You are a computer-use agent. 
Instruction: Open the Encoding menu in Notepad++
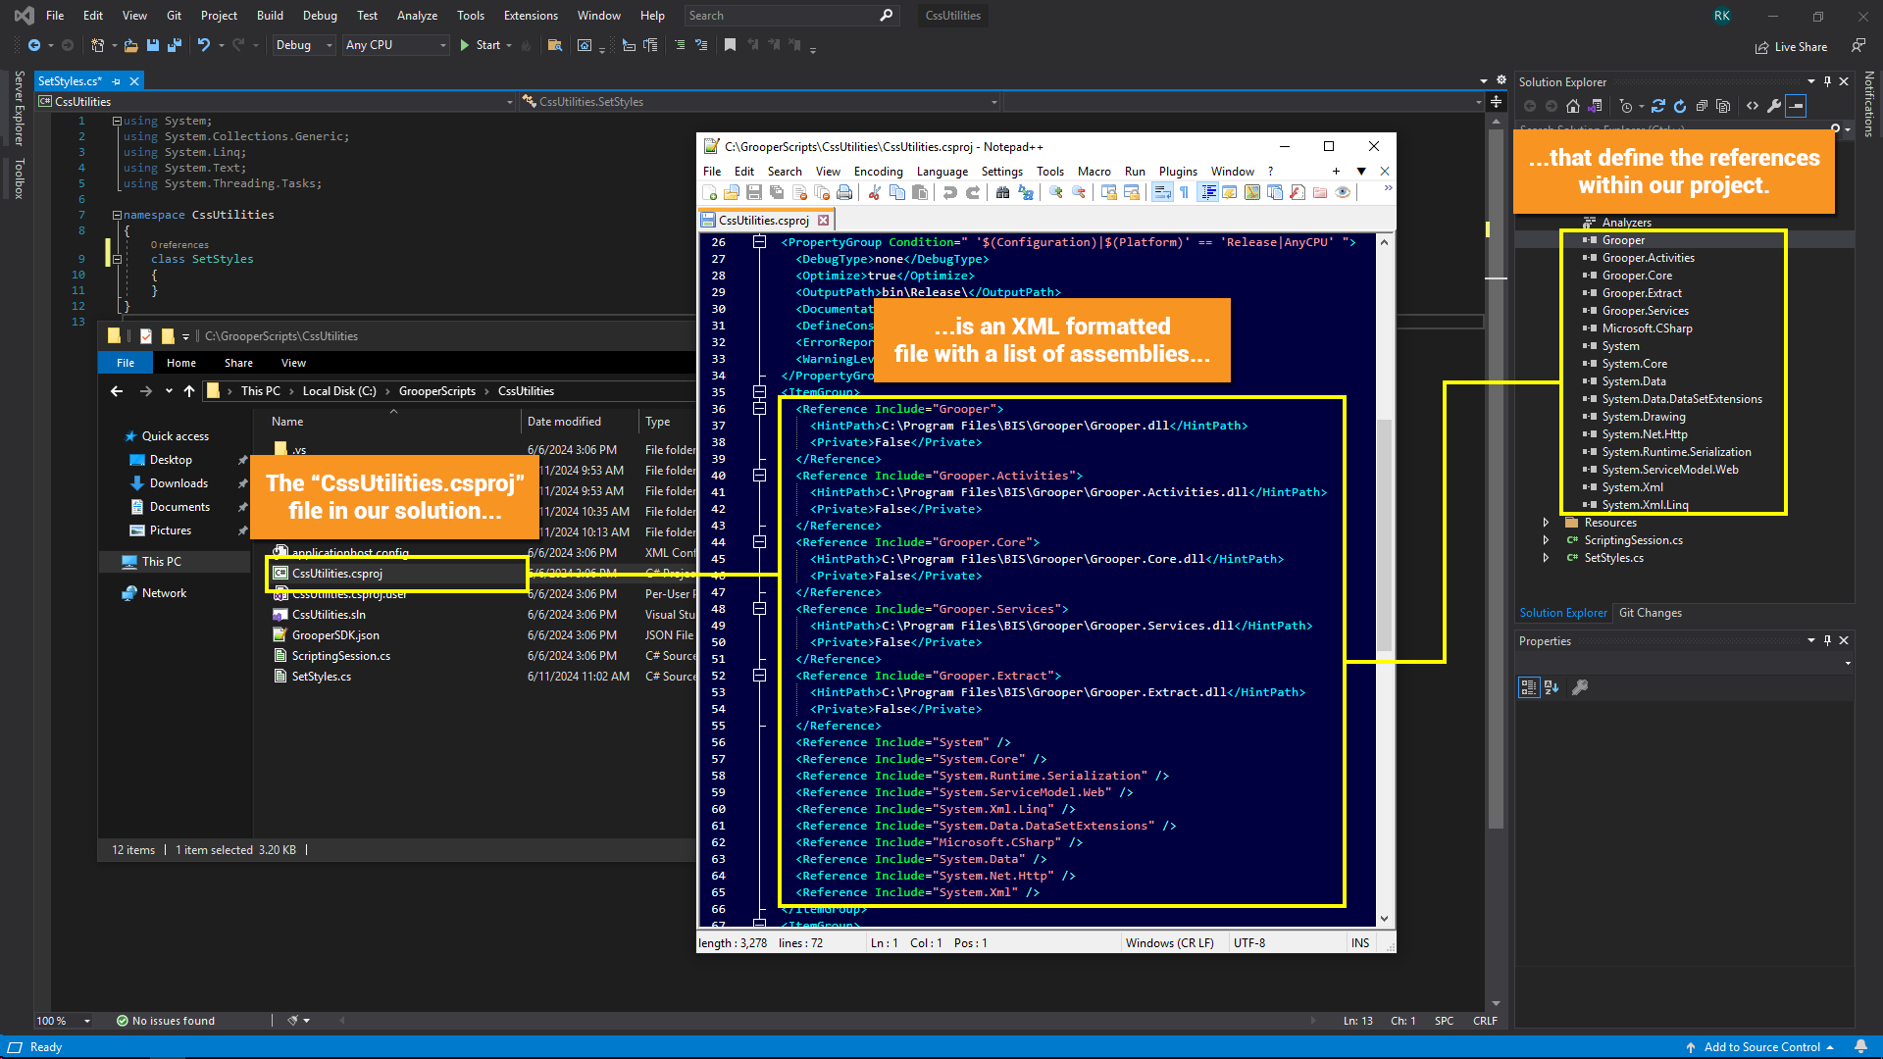[x=878, y=171]
